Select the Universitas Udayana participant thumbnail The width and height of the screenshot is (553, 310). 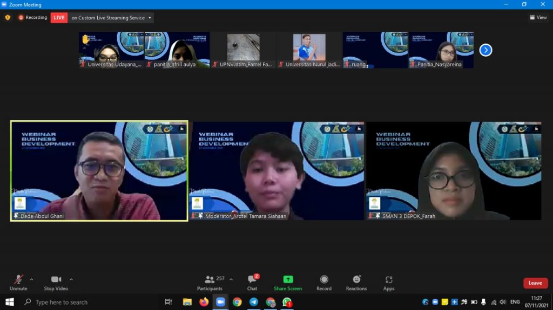111,50
